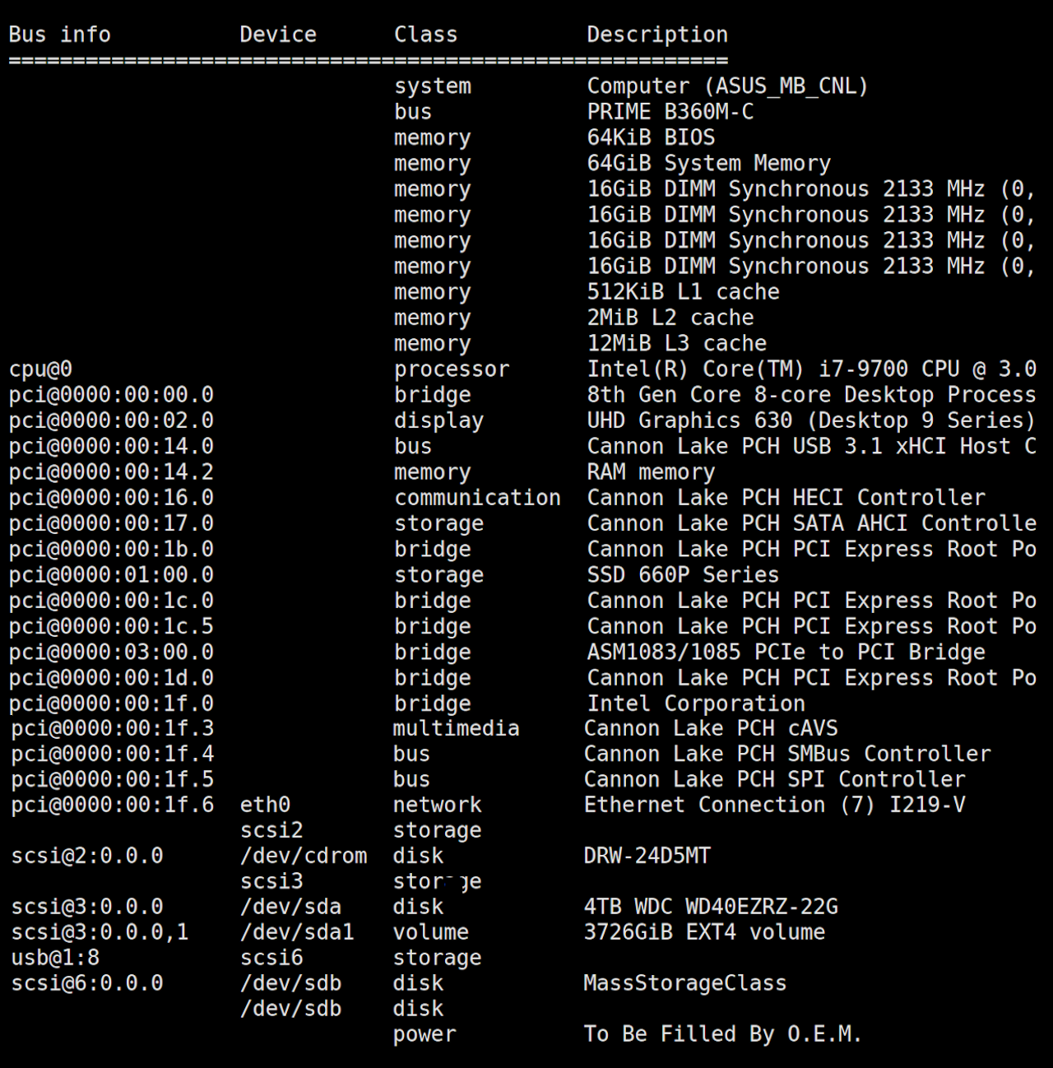The width and height of the screenshot is (1053, 1068).
Task: Select the 64GiB System Memory line
Action: click(x=708, y=163)
